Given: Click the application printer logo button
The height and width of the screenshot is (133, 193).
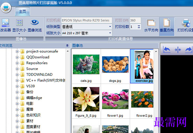Looking at the screenshot, I should click(x=6, y=8).
